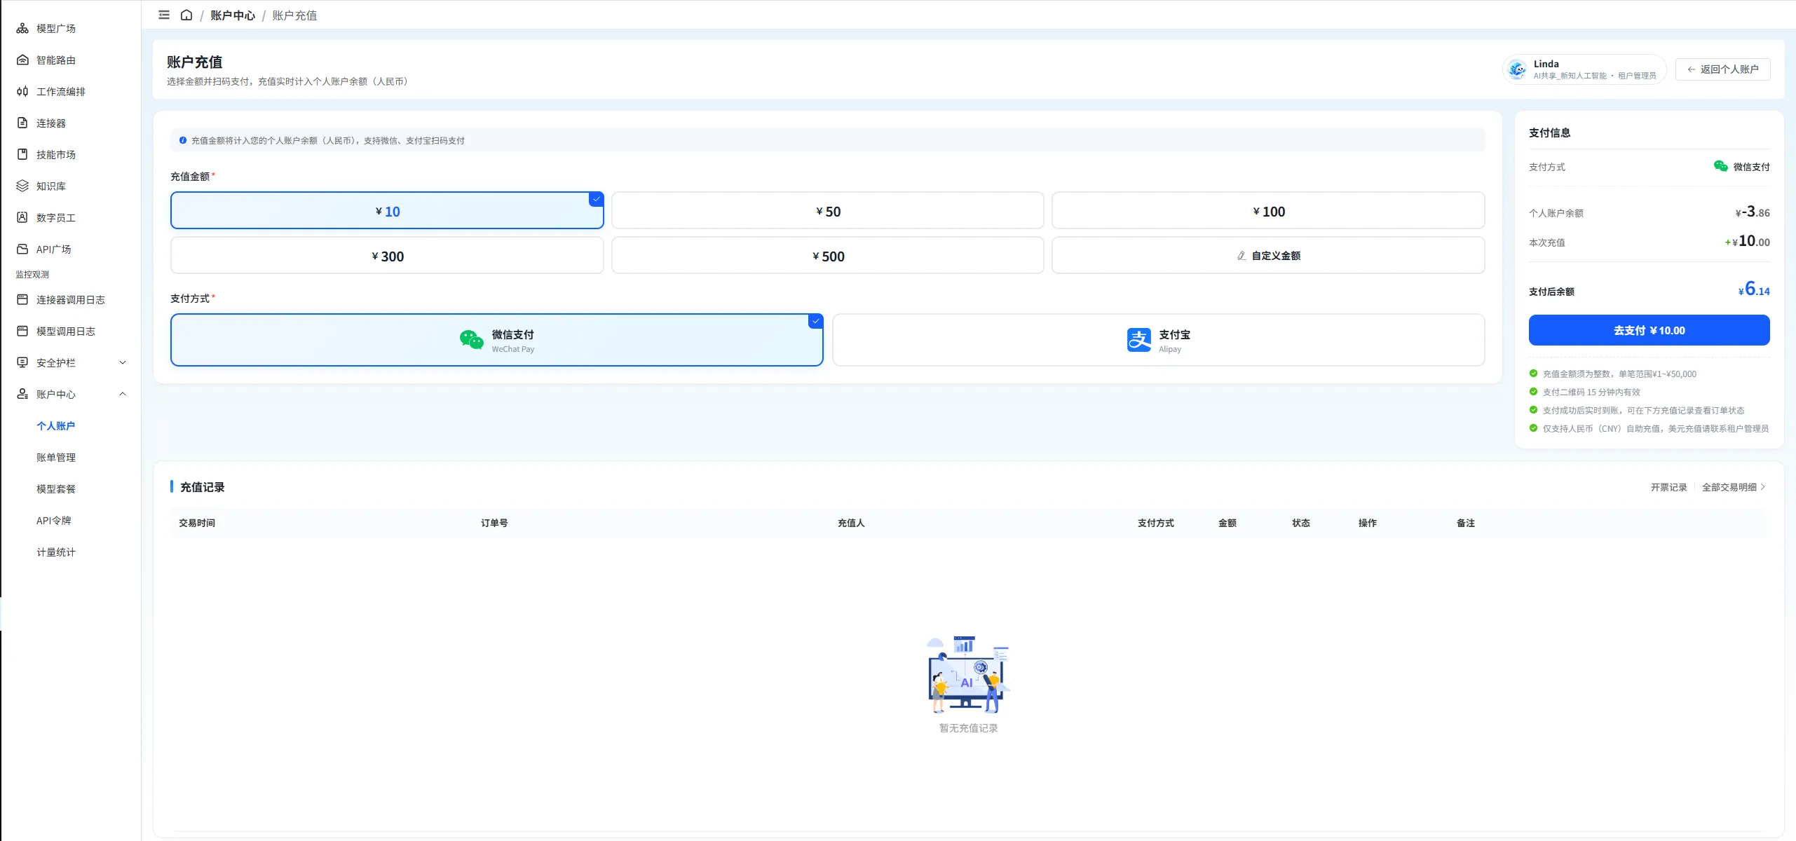
Task: Click the 订单号 column header
Action: 494,524
